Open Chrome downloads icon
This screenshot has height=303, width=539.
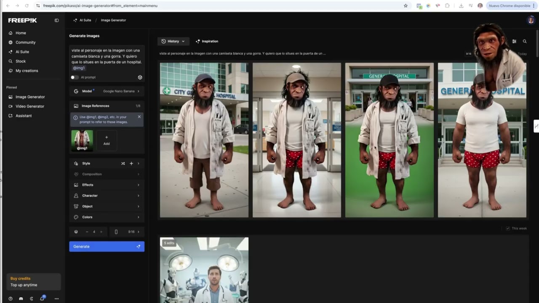(461, 6)
